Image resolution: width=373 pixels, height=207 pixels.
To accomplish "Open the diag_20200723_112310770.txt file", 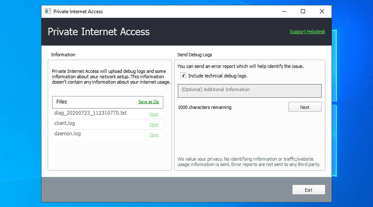I will click(x=154, y=114).
